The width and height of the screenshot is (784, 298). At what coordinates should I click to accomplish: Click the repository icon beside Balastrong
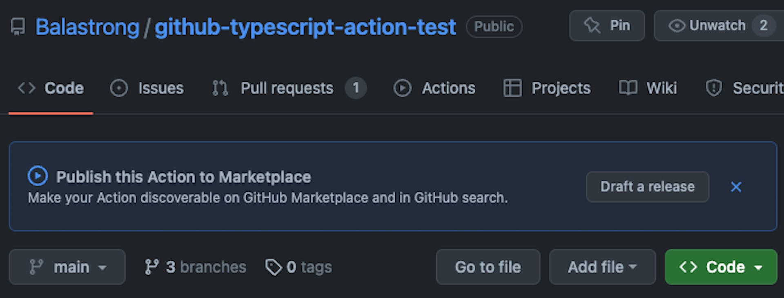(18, 27)
